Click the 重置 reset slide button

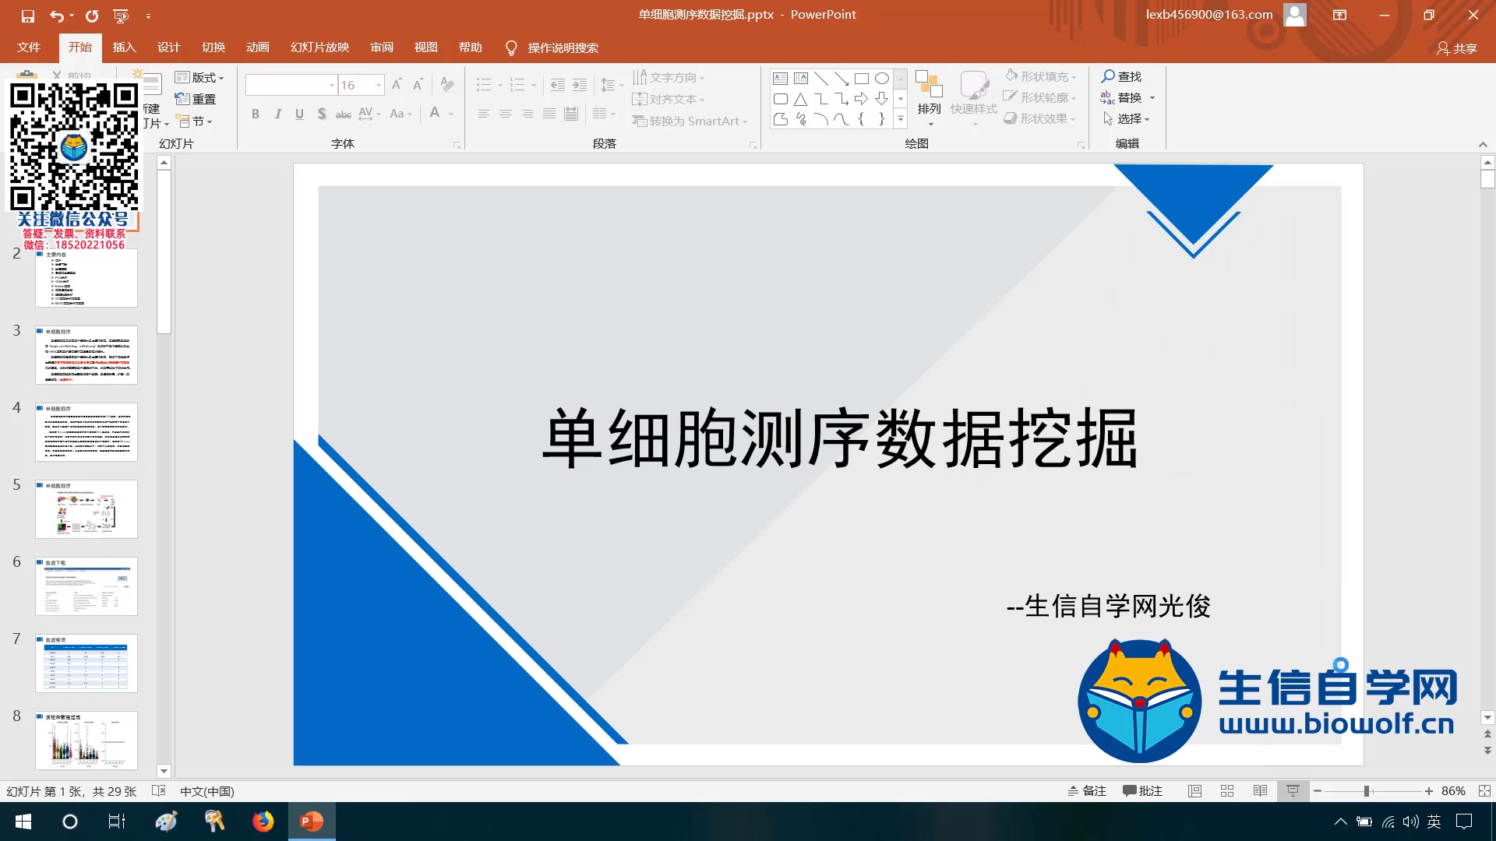coord(196,99)
